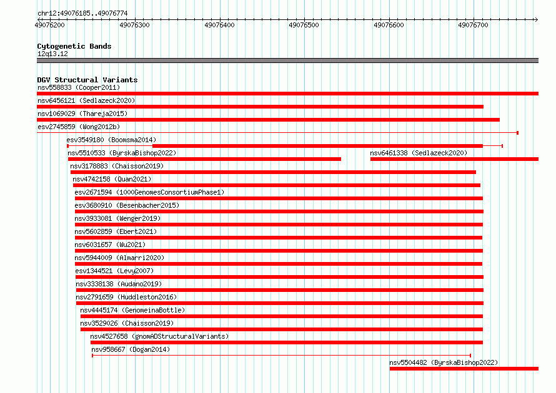The width and height of the screenshot is (556, 393).
Task: Select the thin red line of nsv958667
Action: tap(282, 356)
